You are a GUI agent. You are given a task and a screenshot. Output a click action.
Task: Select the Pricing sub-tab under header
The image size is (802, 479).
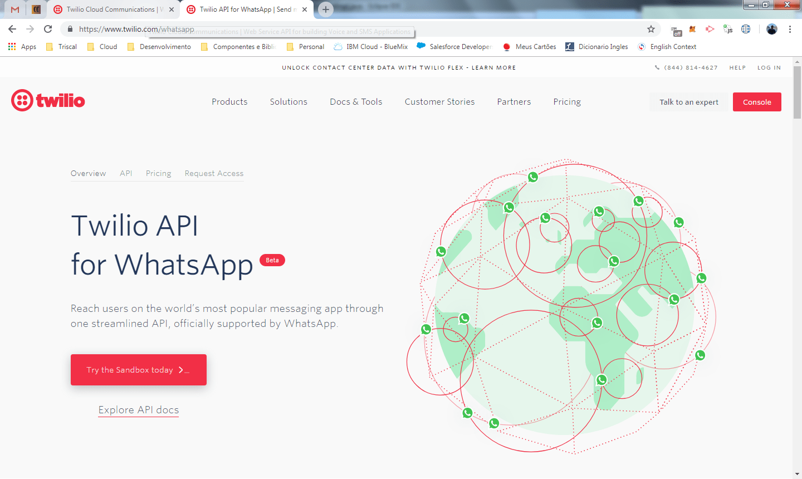tap(158, 173)
